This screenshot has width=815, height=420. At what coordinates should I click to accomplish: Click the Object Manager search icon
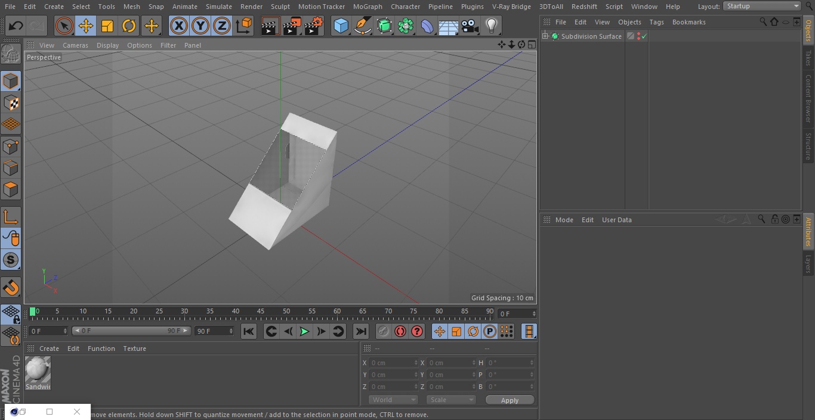click(x=762, y=21)
